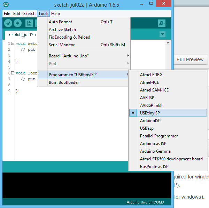Image resolution: width=209 pixels, height=208 pixels.
Task: Select the Atmel SAM-ICE programmer
Action: pyautogui.click(x=168, y=90)
